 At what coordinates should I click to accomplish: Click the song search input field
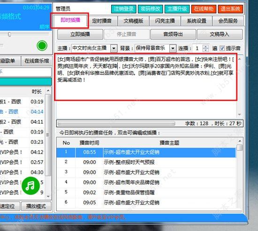(26, 72)
